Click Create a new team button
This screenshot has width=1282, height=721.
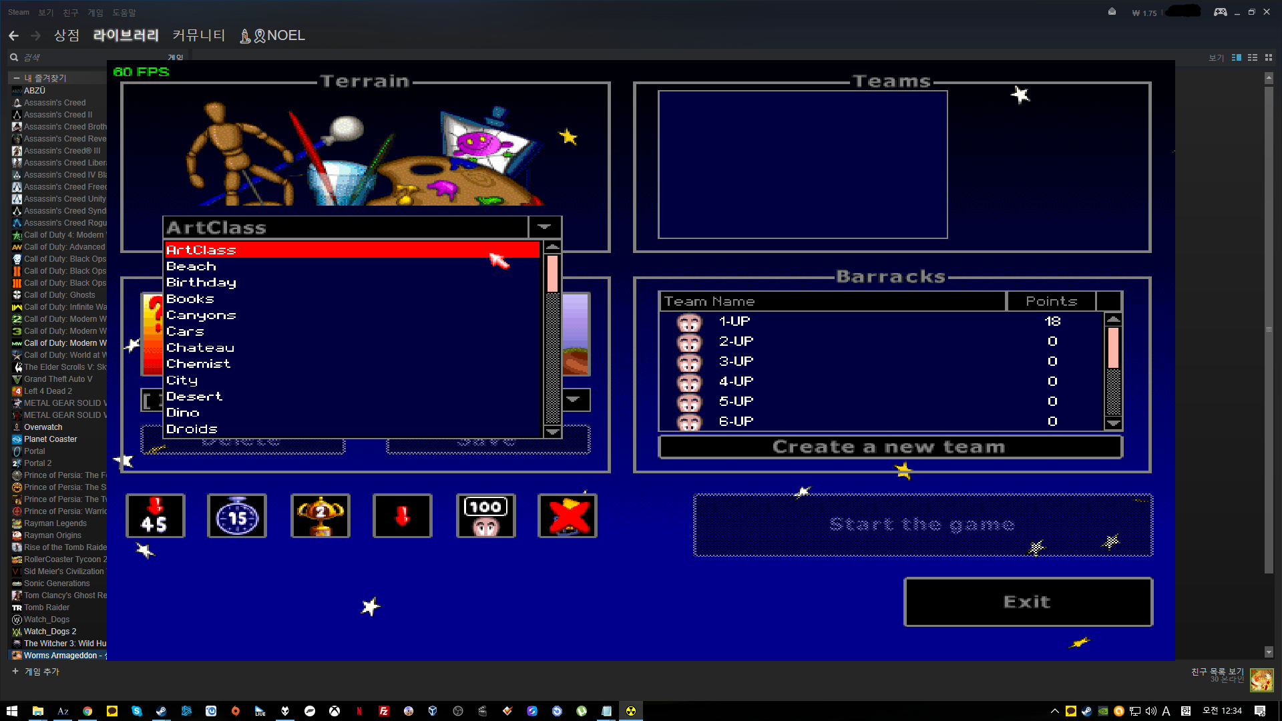click(889, 447)
